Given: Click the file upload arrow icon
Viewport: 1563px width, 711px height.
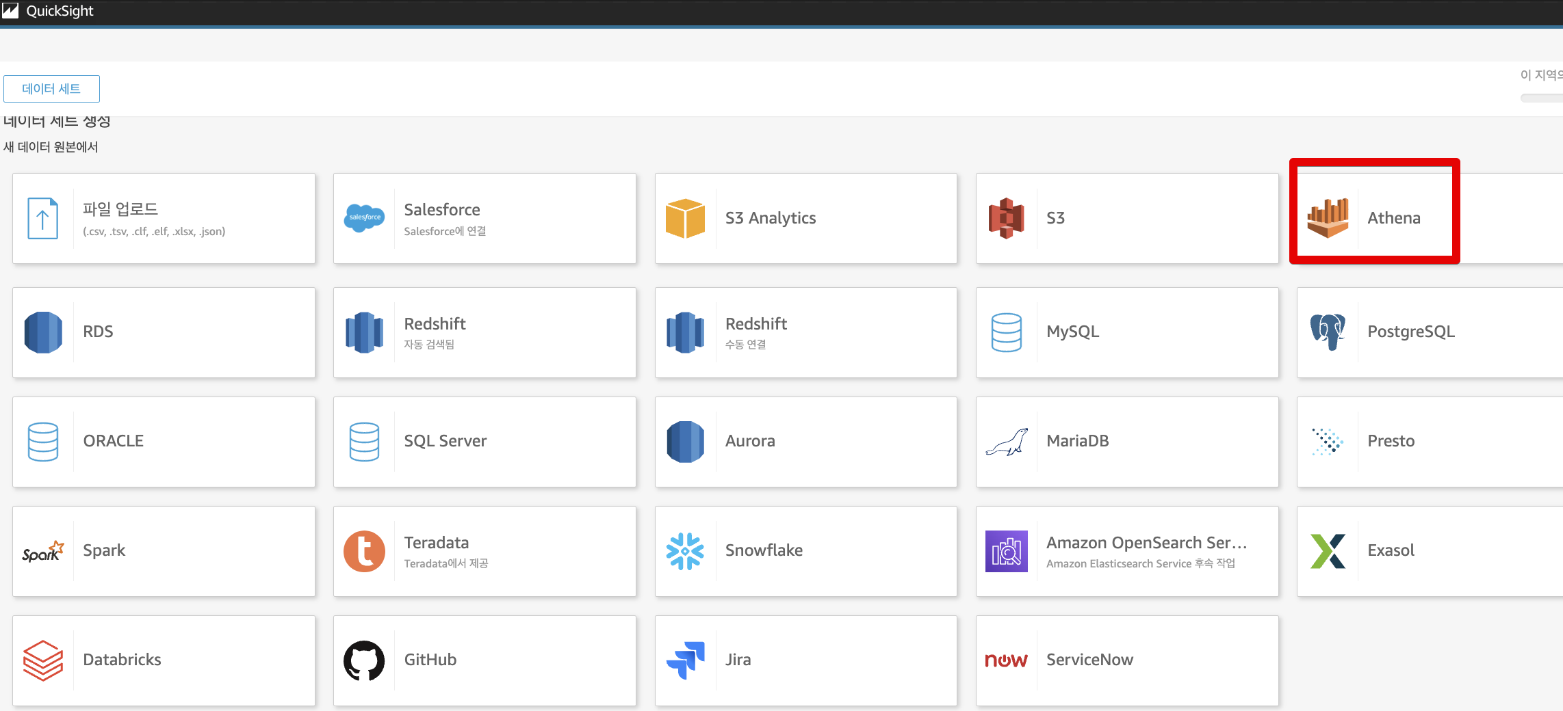Looking at the screenshot, I should pos(42,219).
